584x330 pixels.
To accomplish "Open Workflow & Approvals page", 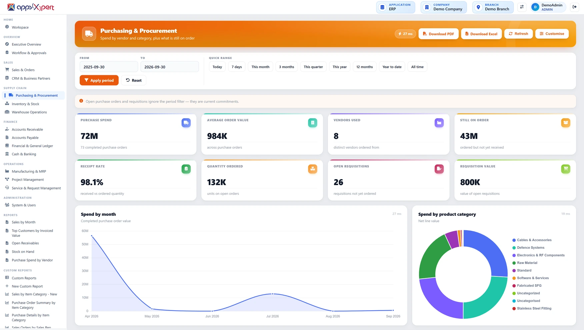I will 29,53.
